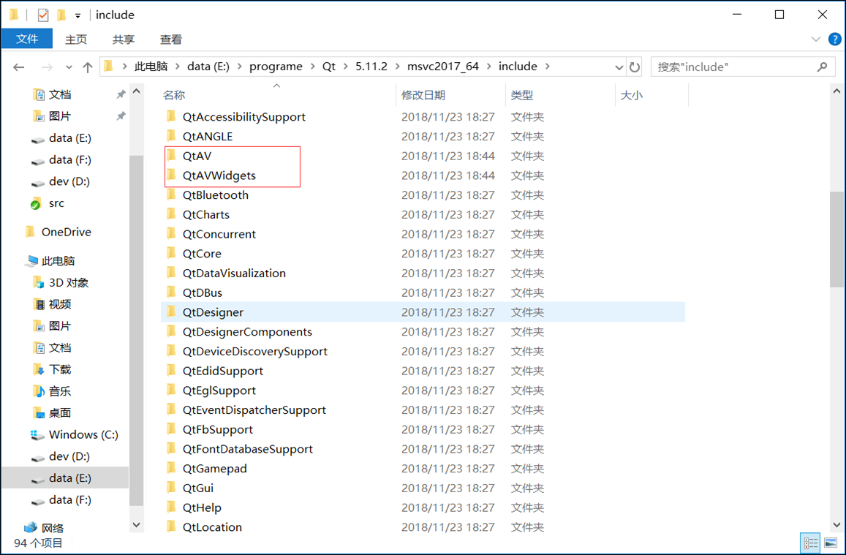Select the QtAccessibilitySupport folder icon
Image resolution: width=846 pixels, height=555 pixels.
tap(171, 116)
